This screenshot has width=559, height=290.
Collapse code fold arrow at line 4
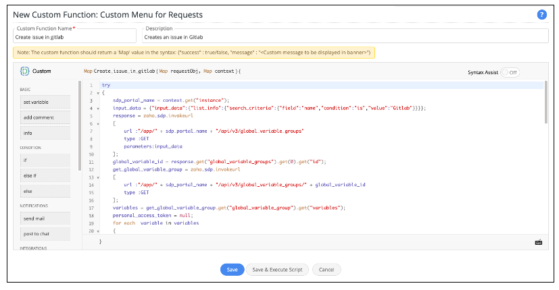98,109
